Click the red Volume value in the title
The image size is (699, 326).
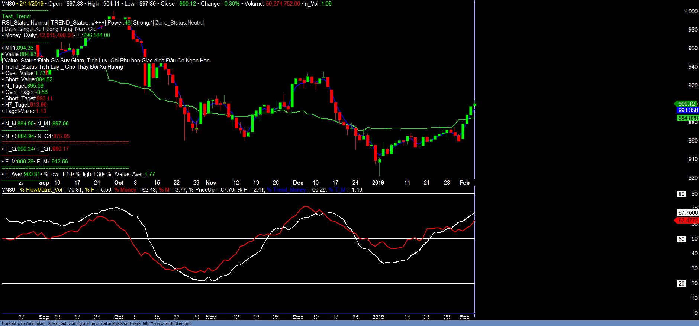point(283,4)
